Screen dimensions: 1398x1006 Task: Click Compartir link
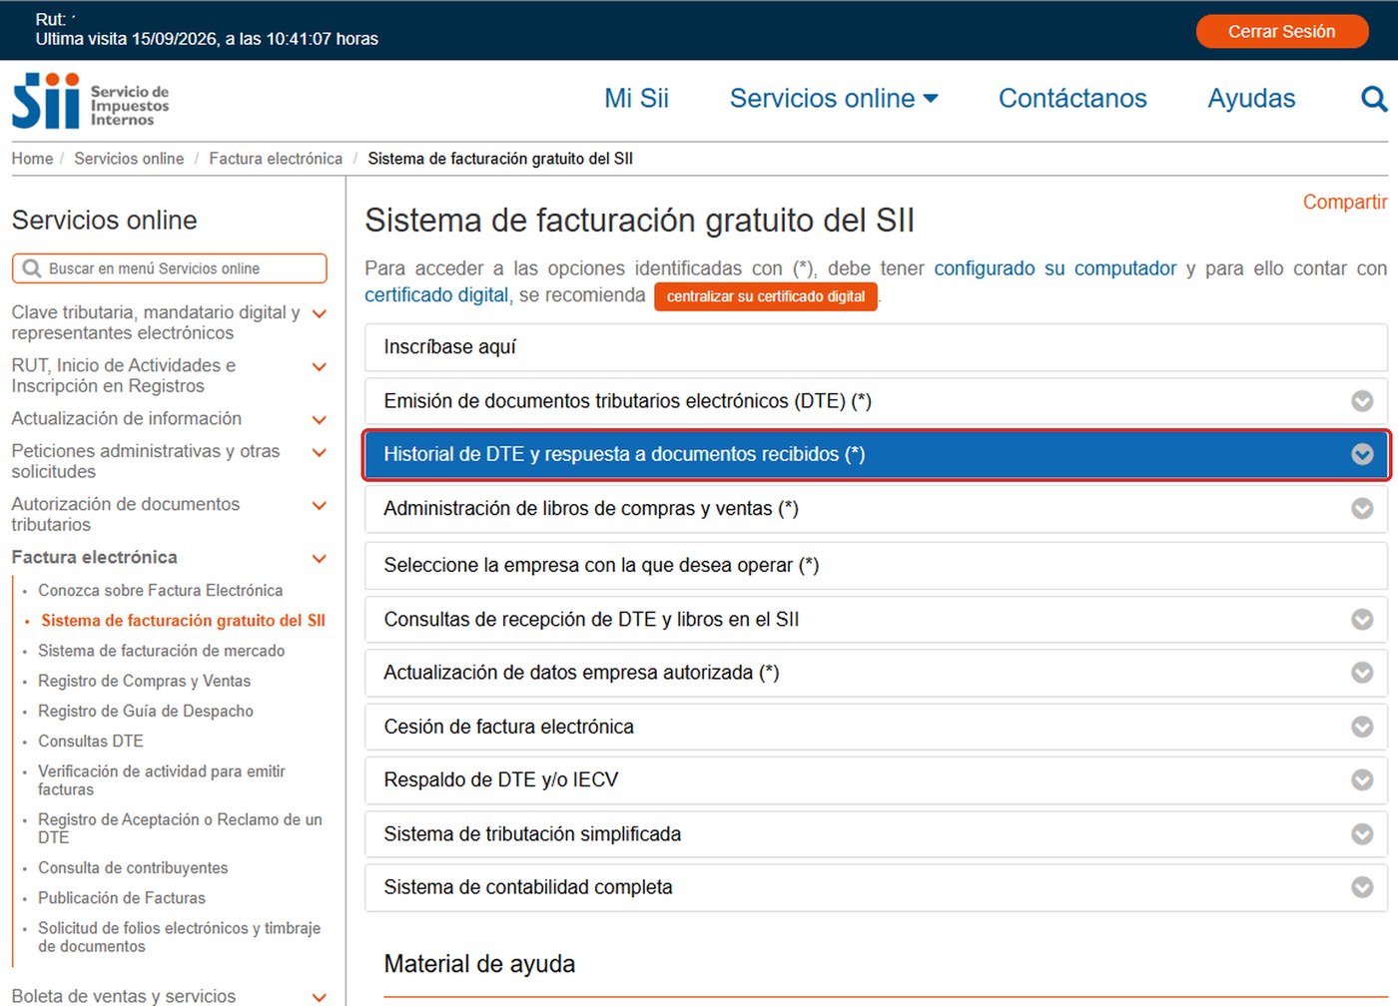(1345, 202)
